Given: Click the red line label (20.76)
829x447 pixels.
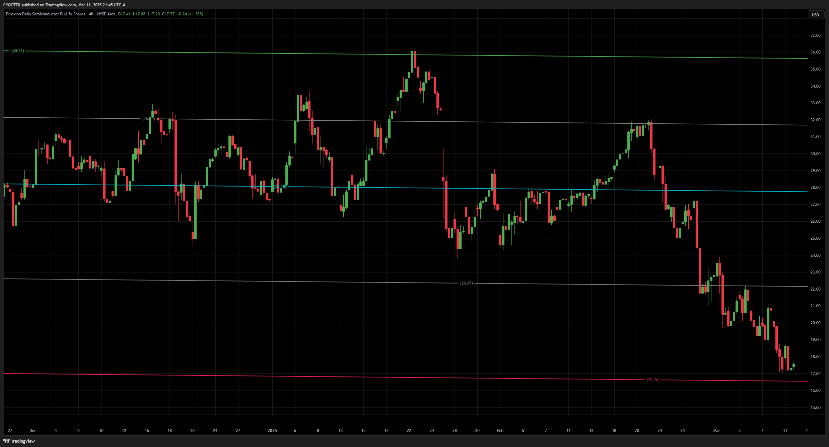Looking at the screenshot, I should pos(653,380).
